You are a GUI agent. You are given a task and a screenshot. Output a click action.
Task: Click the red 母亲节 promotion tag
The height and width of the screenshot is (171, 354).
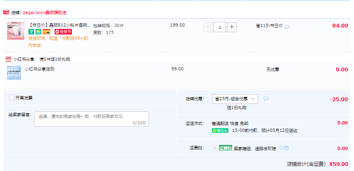pyautogui.click(x=63, y=32)
